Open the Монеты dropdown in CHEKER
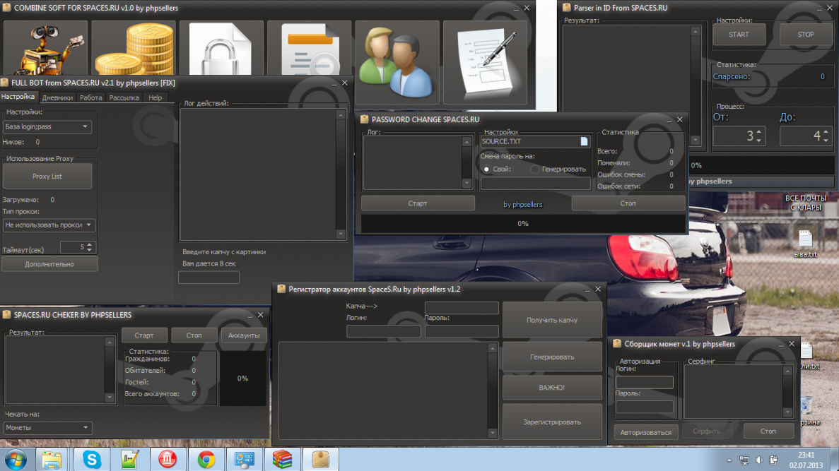The width and height of the screenshot is (839, 471). pos(47,427)
